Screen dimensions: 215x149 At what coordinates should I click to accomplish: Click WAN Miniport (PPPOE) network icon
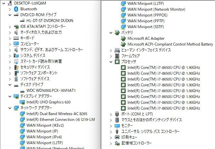(x=123, y=15)
